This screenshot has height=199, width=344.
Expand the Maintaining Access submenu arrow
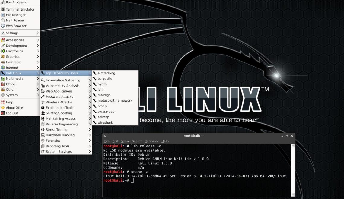point(90,118)
